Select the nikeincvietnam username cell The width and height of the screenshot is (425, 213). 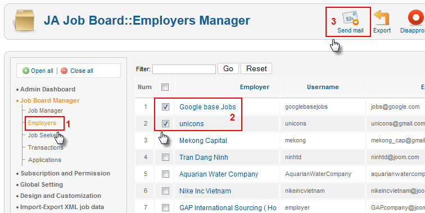305,191
